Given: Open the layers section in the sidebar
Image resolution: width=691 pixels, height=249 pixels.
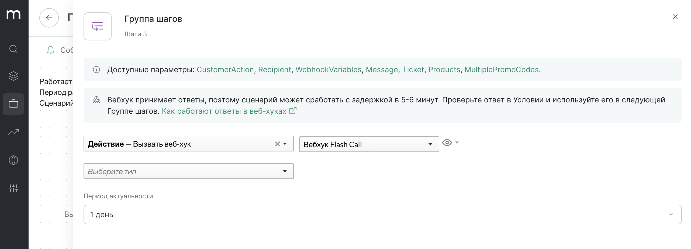Looking at the screenshot, I should coord(13,76).
